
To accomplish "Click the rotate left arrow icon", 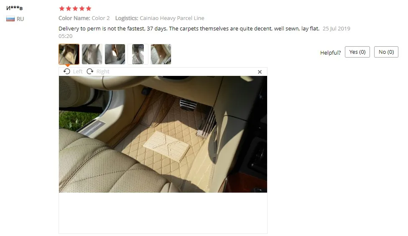I will click(x=66, y=71).
